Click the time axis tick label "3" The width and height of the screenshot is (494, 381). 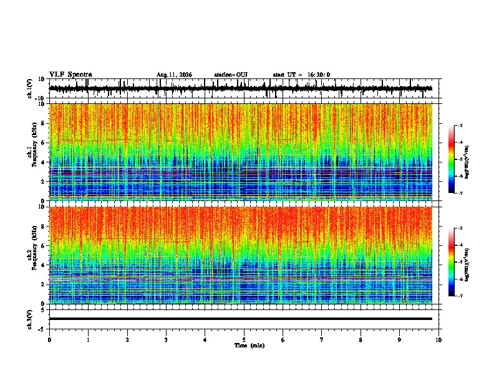click(x=166, y=340)
